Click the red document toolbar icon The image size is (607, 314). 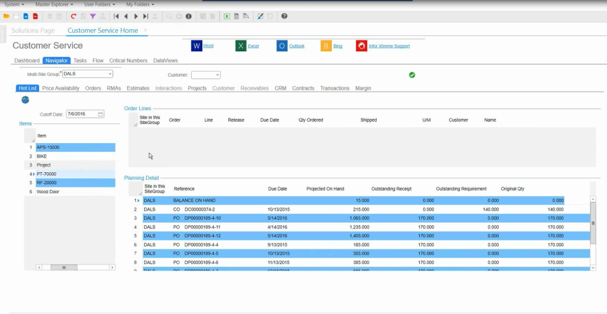(35, 16)
